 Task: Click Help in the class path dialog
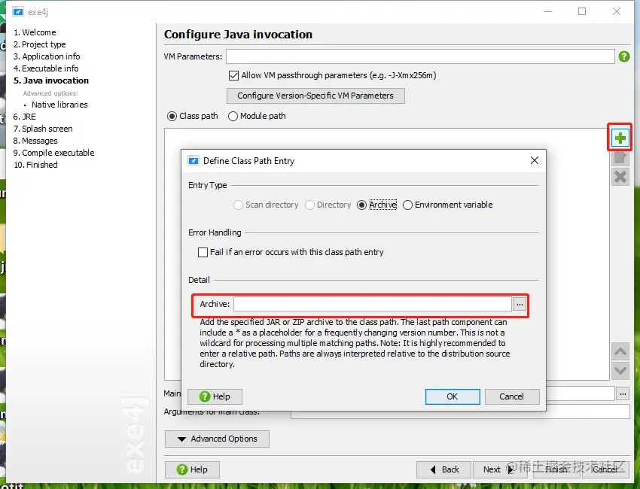tap(215, 396)
